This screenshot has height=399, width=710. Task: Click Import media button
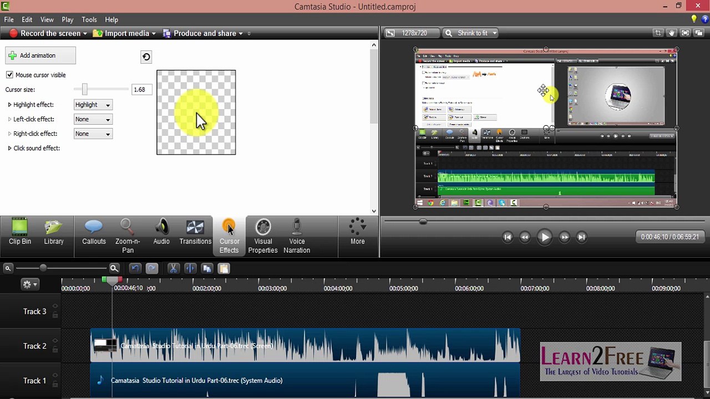pos(121,33)
